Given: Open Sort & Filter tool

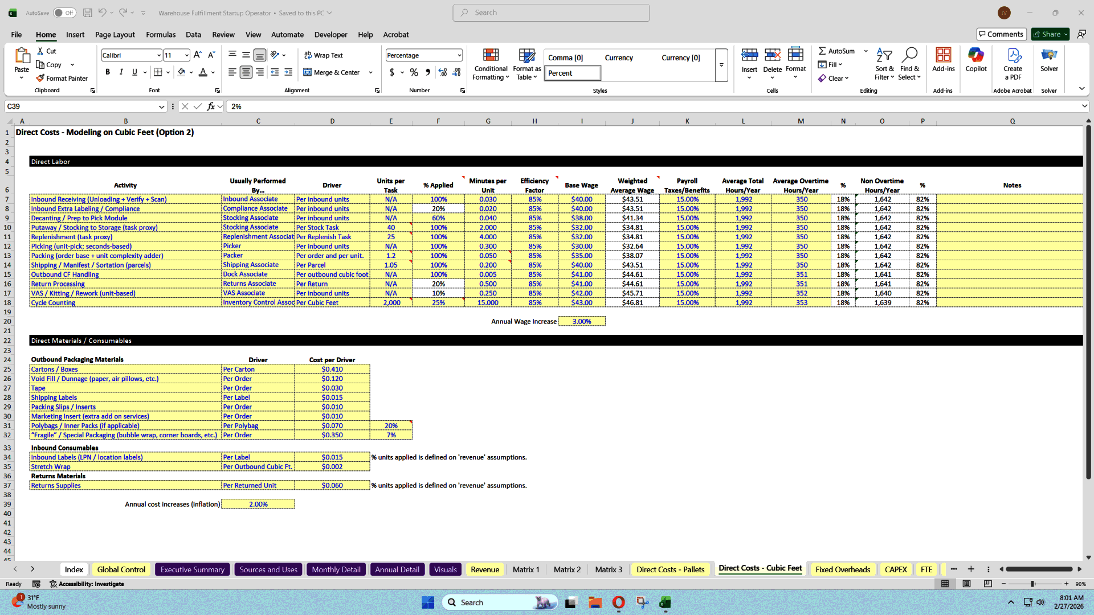Looking at the screenshot, I should pyautogui.click(x=884, y=64).
